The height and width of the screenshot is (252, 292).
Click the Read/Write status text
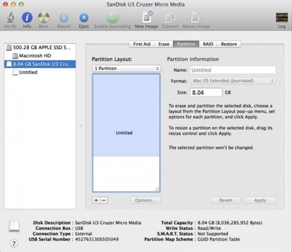tap(209, 228)
